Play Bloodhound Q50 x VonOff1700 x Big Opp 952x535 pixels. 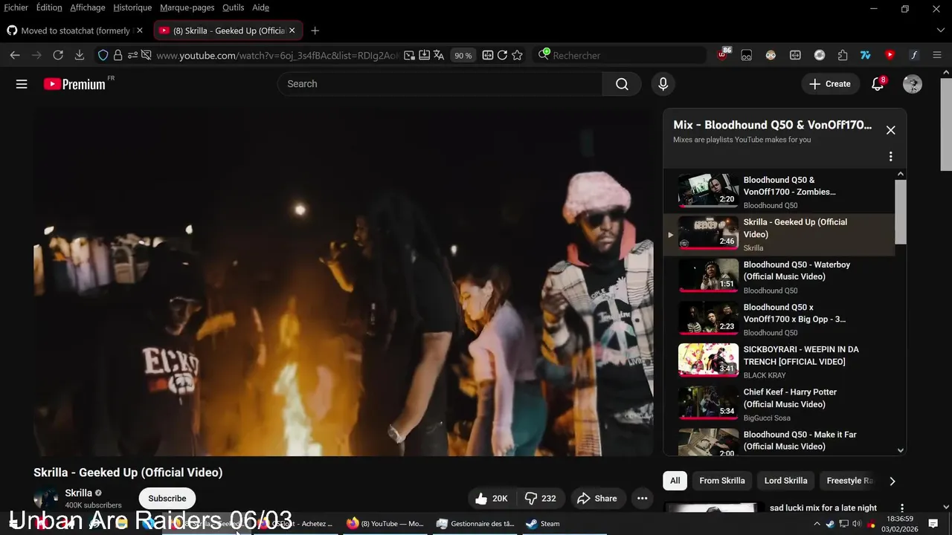click(779, 320)
